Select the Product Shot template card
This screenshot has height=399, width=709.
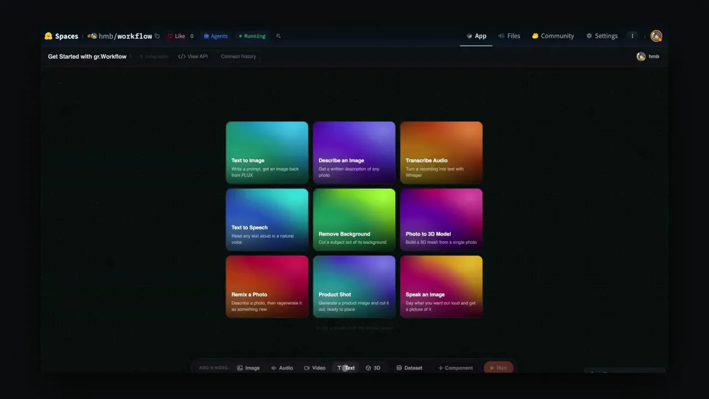coord(354,287)
